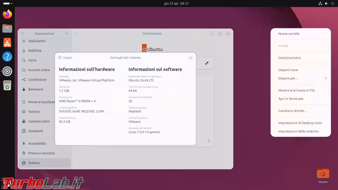The width and height of the screenshot is (338, 190).
Task: Open the Impostazioni hamburger menu
Action: 67,34
